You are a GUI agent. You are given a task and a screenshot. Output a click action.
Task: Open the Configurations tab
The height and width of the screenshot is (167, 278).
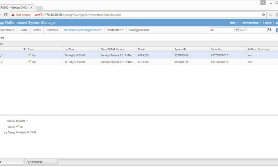pyautogui.click(x=139, y=30)
